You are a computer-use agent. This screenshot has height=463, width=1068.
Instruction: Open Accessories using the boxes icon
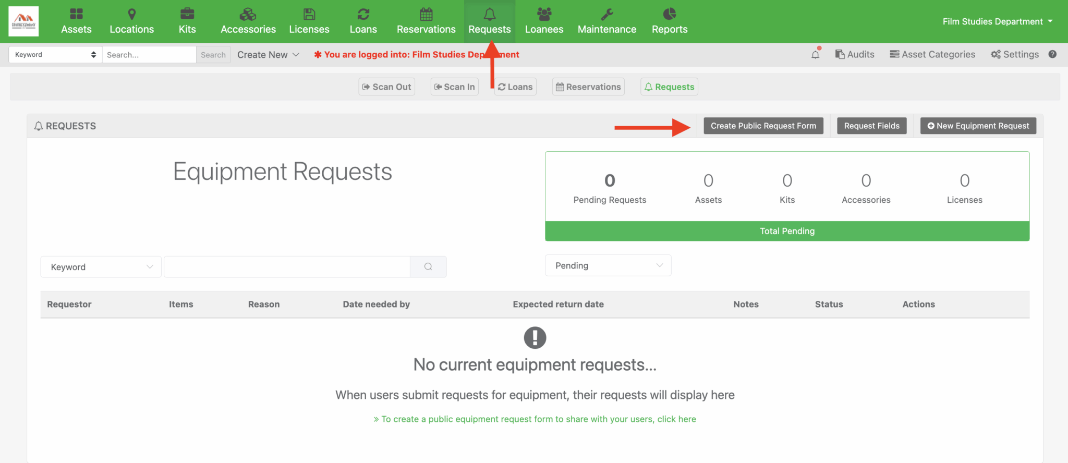pyautogui.click(x=248, y=14)
